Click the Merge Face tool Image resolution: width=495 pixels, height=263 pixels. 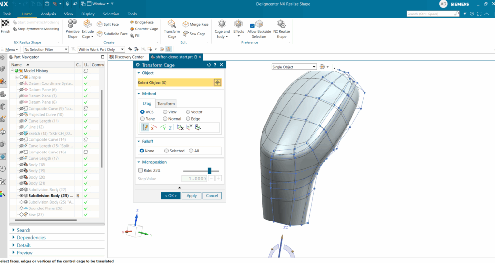195,24
